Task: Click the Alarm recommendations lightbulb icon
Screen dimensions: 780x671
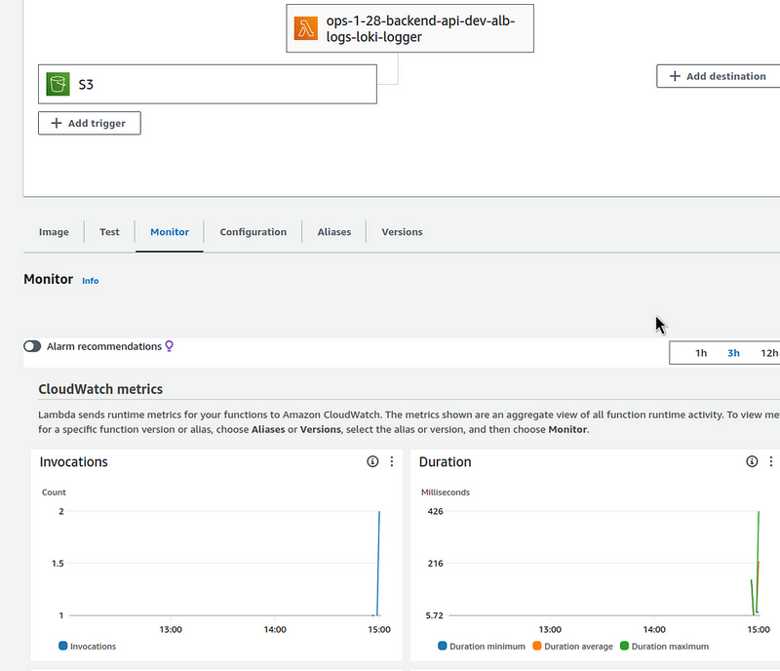Action: coord(169,346)
